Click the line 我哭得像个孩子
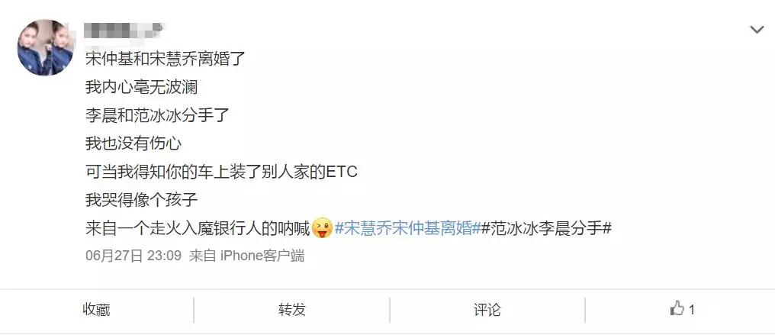This screenshot has height=335, width=775. coord(141,200)
